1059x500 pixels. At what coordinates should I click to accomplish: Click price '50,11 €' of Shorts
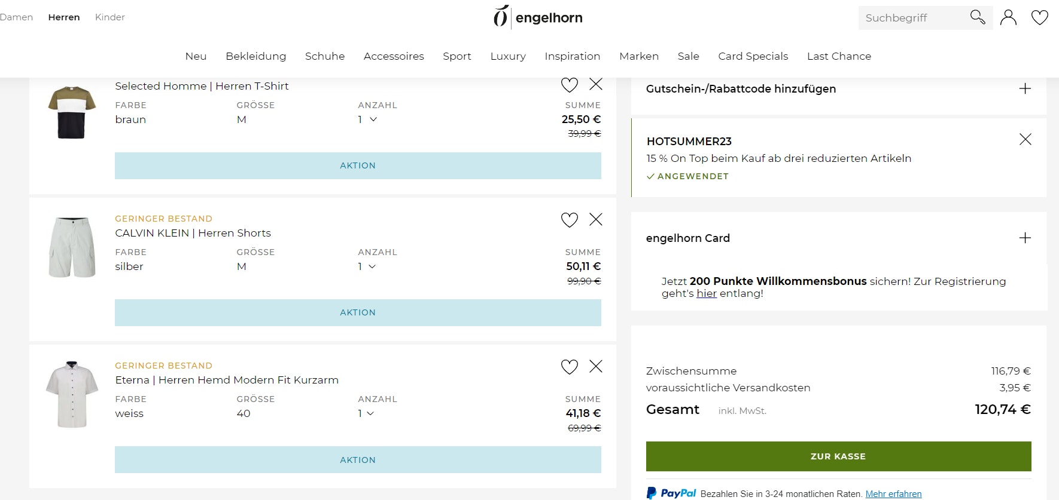[x=583, y=266]
